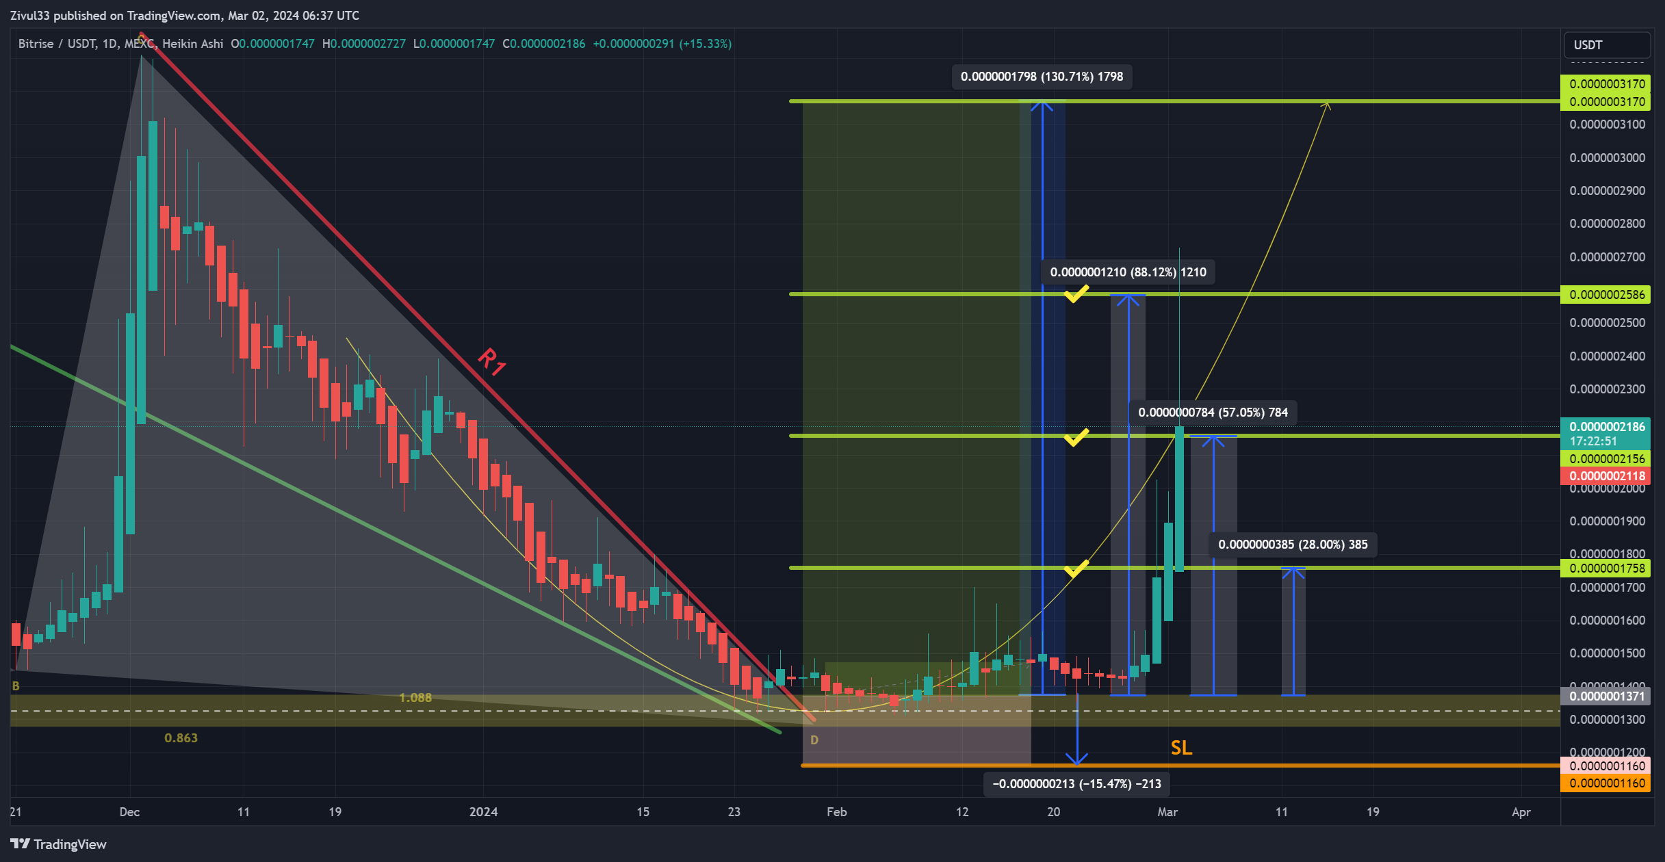Click the current price label 0.0000002186
The image size is (1665, 862).
[1605, 426]
